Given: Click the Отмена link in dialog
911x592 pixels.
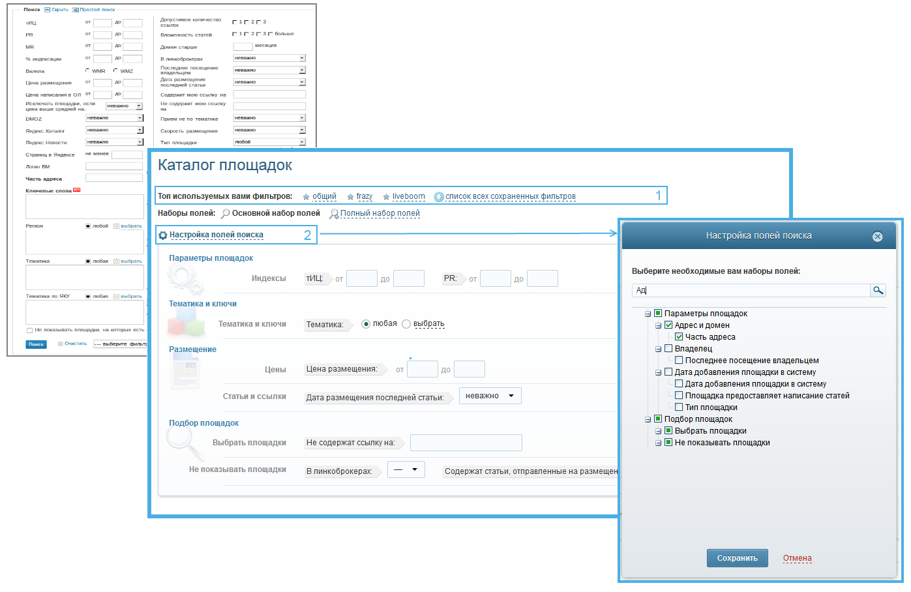Looking at the screenshot, I should point(797,558).
